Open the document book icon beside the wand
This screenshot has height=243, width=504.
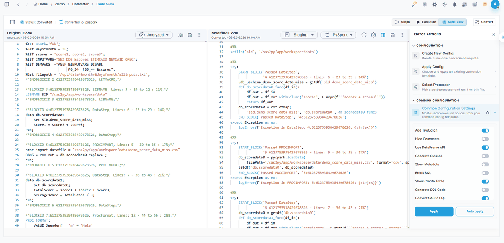pyautogui.click(x=424, y=4)
